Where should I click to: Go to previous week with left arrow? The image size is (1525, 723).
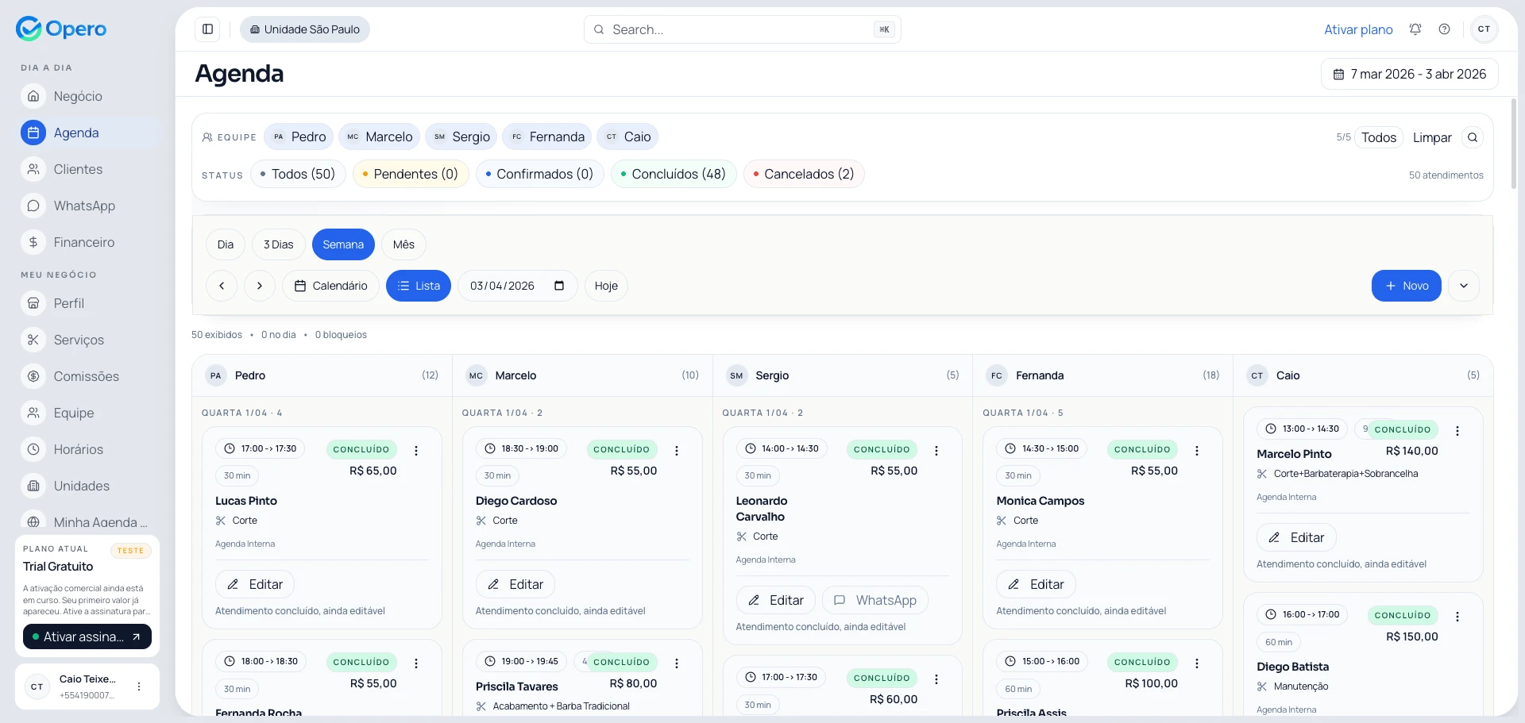pyautogui.click(x=222, y=286)
